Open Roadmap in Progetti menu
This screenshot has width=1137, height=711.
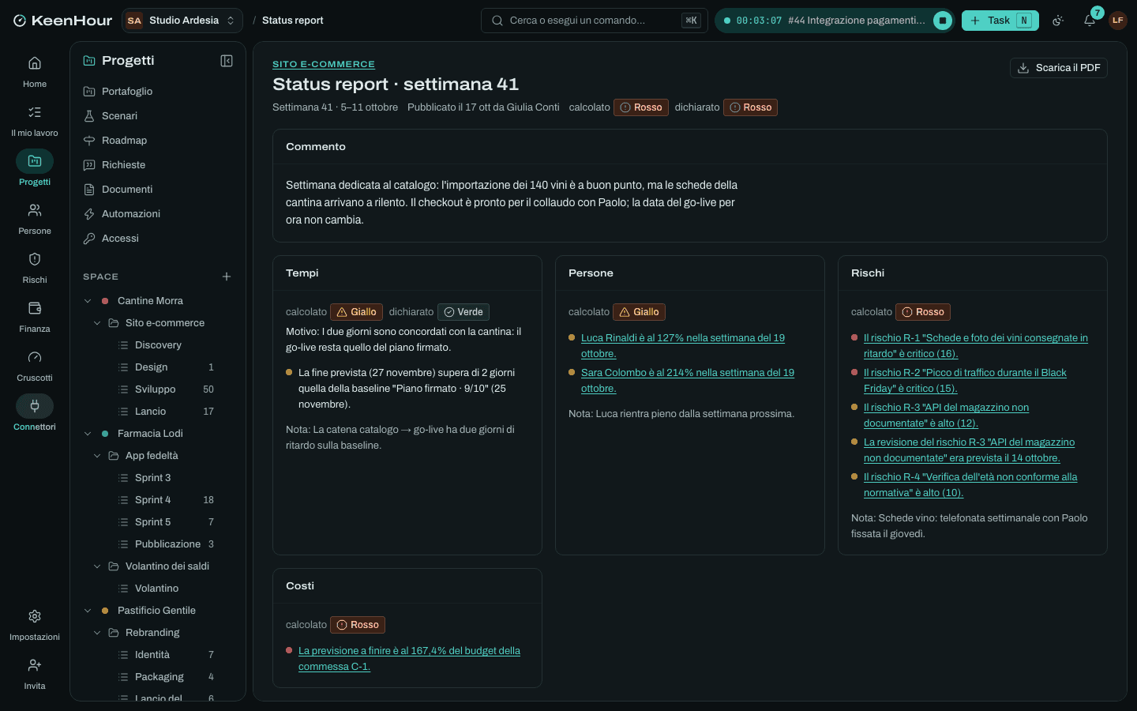(158, 141)
